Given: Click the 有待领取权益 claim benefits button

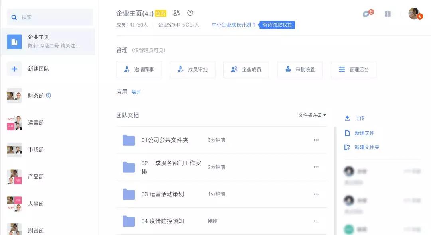Looking at the screenshot, I should [x=277, y=25].
